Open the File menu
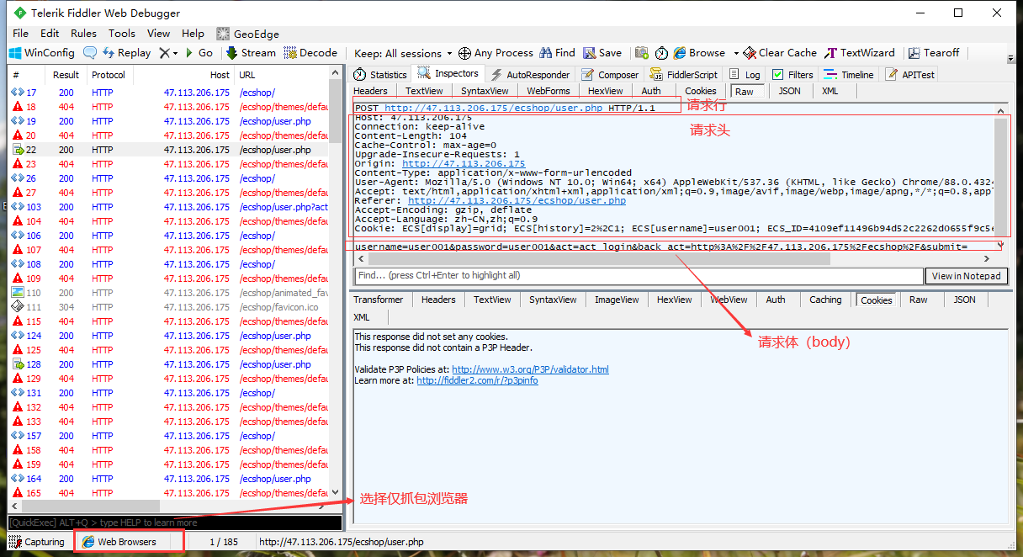1023x557 pixels. pyautogui.click(x=21, y=34)
